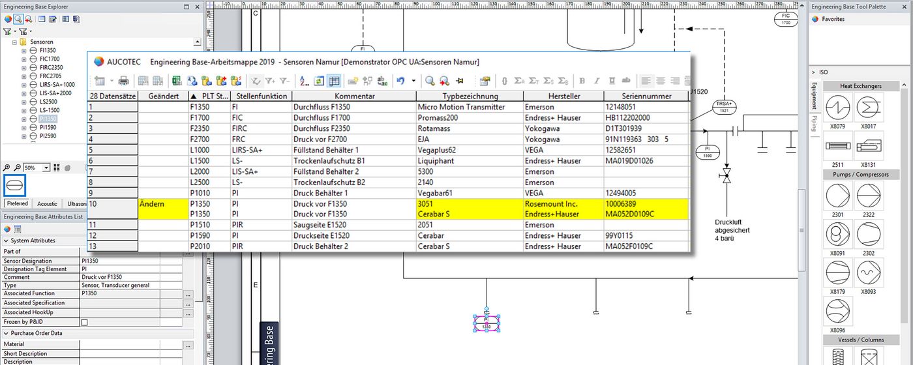Expand the FI1350 tree node
The height and width of the screenshot is (365, 913).
pyautogui.click(x=24, y=50)
